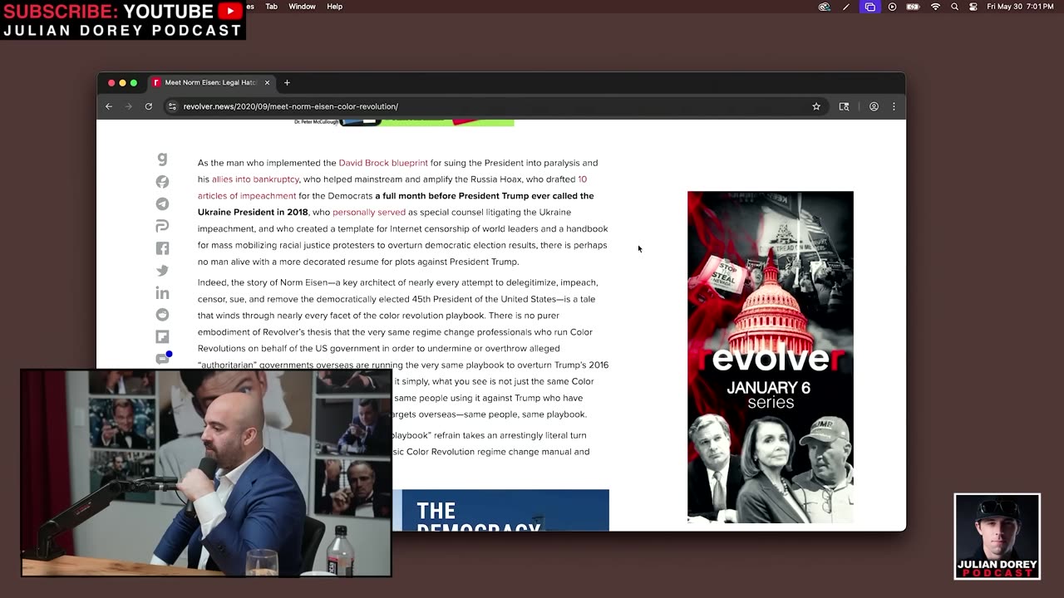Share article on Reddit
1064x598 pixels.
coord(162,315)
